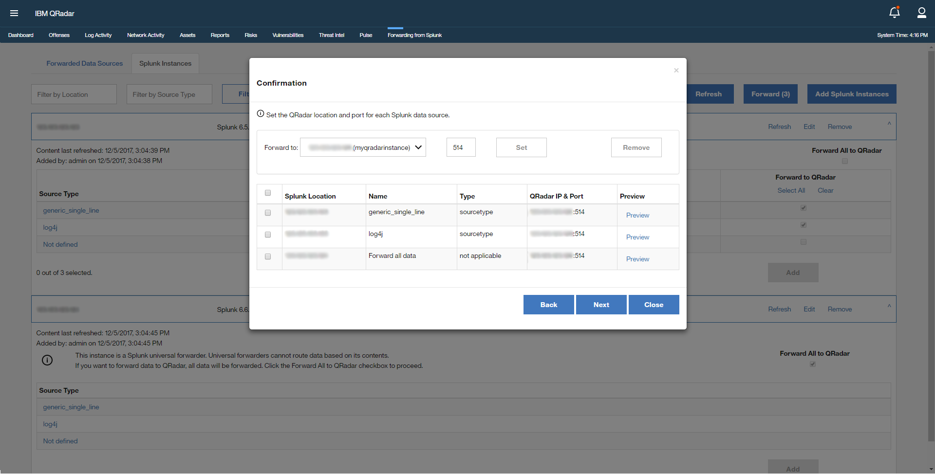Click Refresh link for Splunk 6.5 instance

point(780,127)
